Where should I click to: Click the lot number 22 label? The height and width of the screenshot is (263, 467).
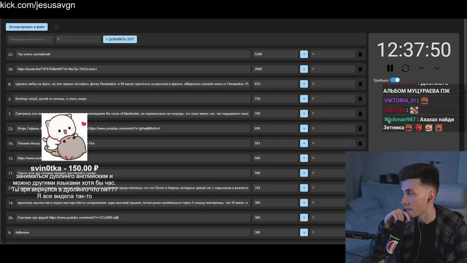(11, 54)
